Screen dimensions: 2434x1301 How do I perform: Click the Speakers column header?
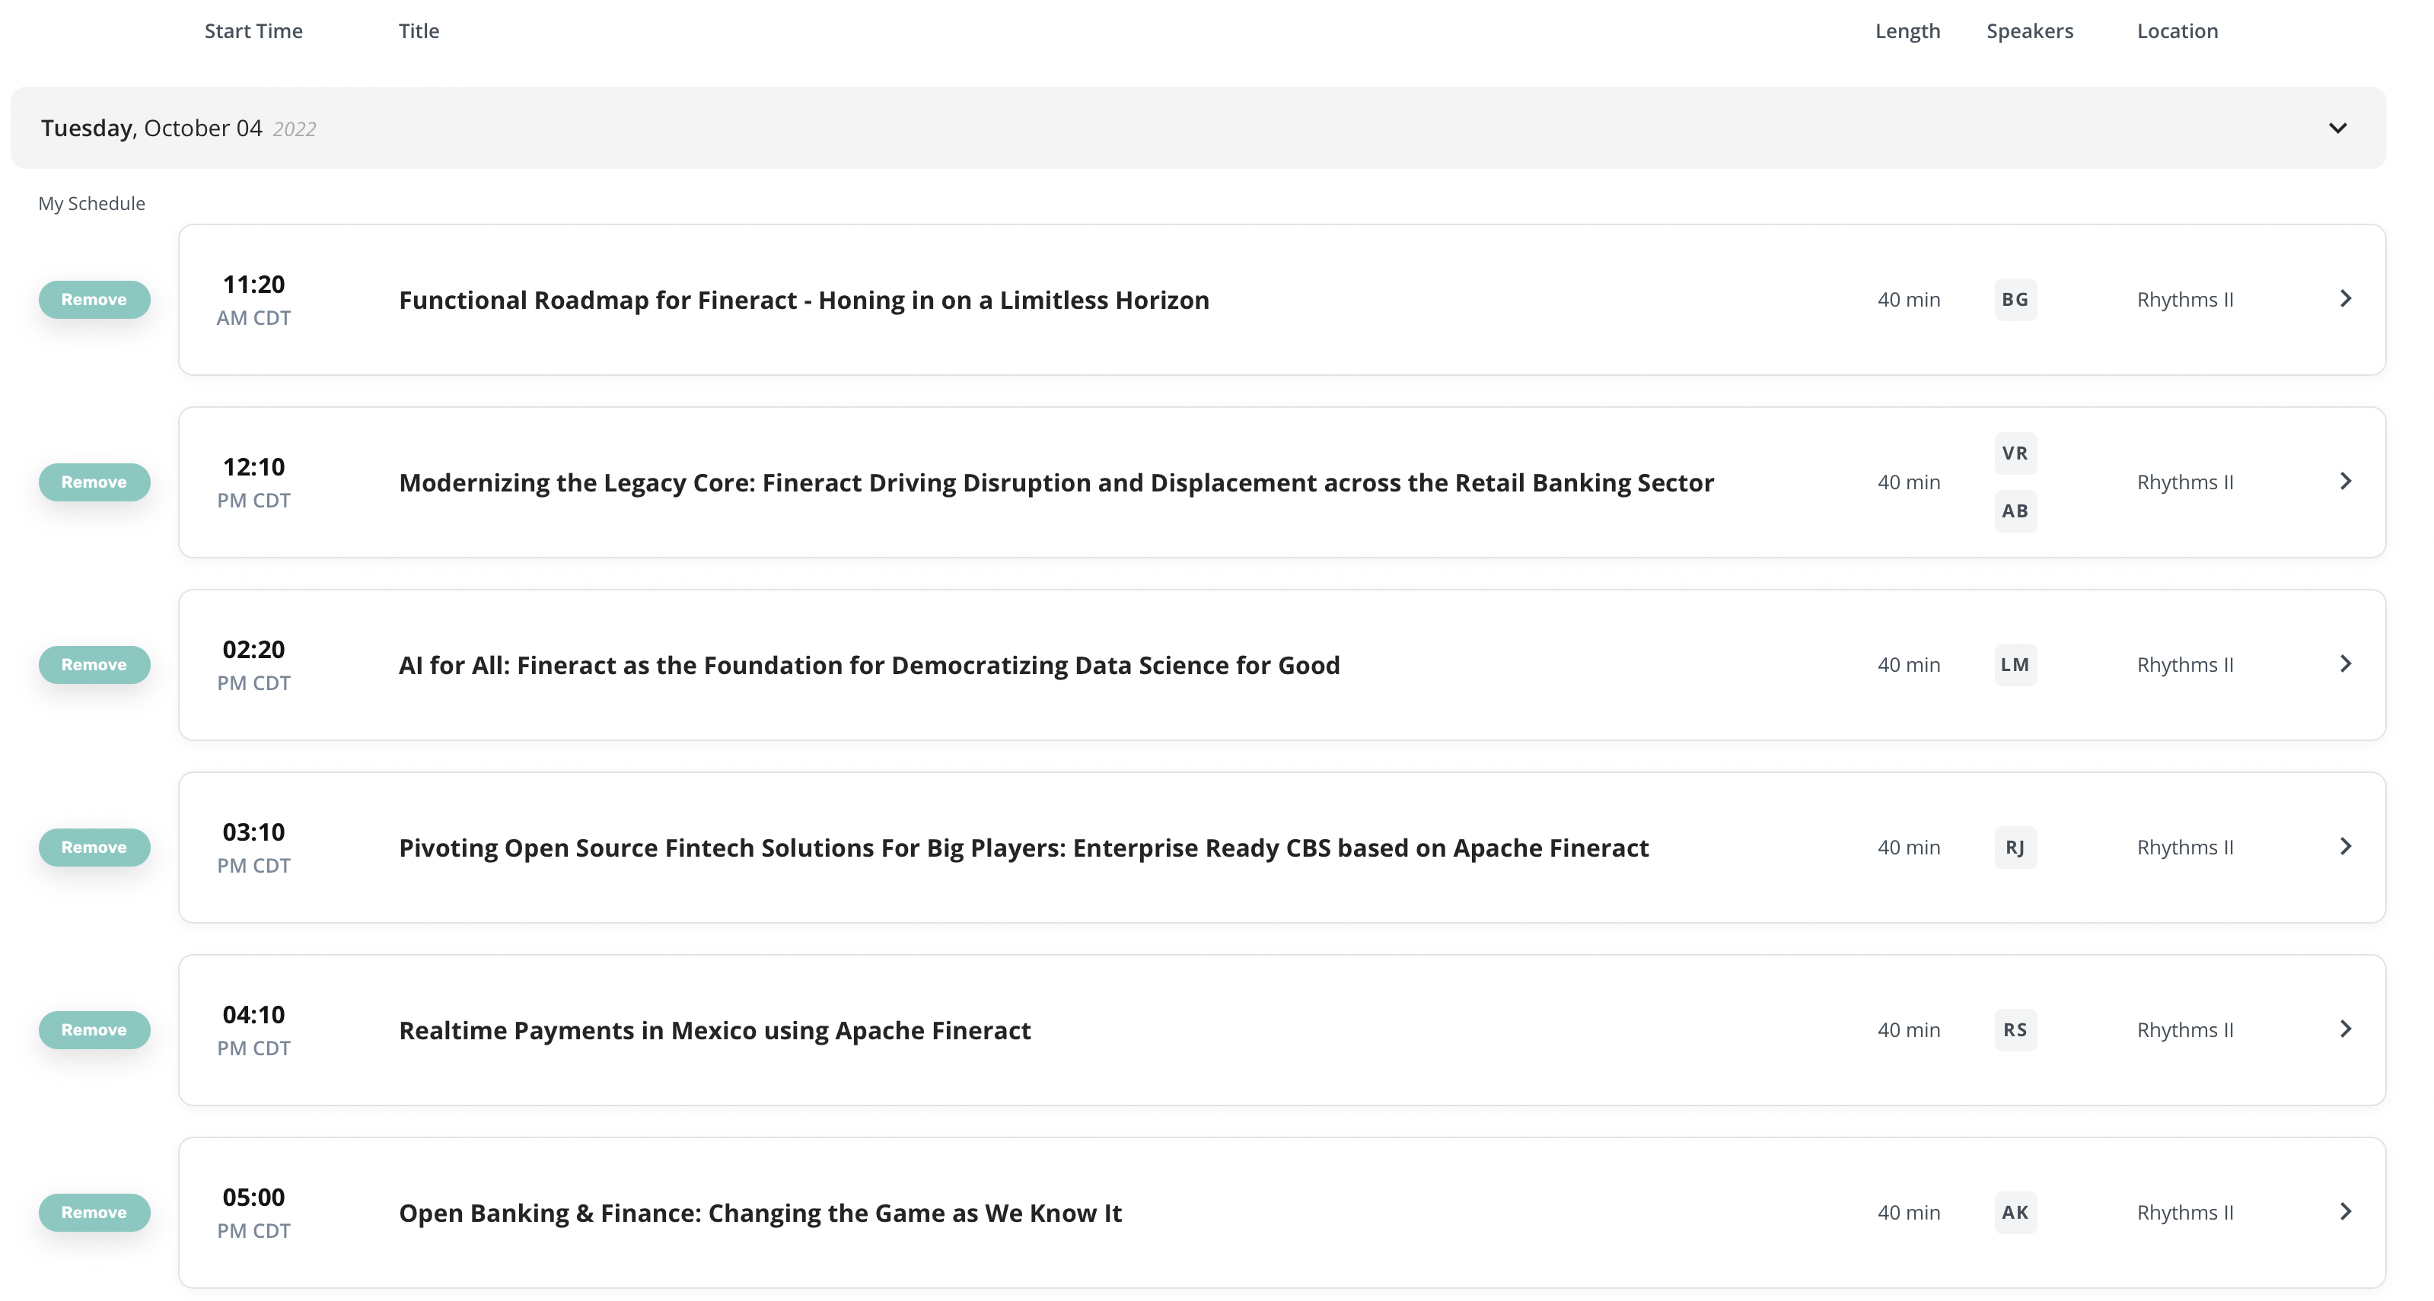2030,31
